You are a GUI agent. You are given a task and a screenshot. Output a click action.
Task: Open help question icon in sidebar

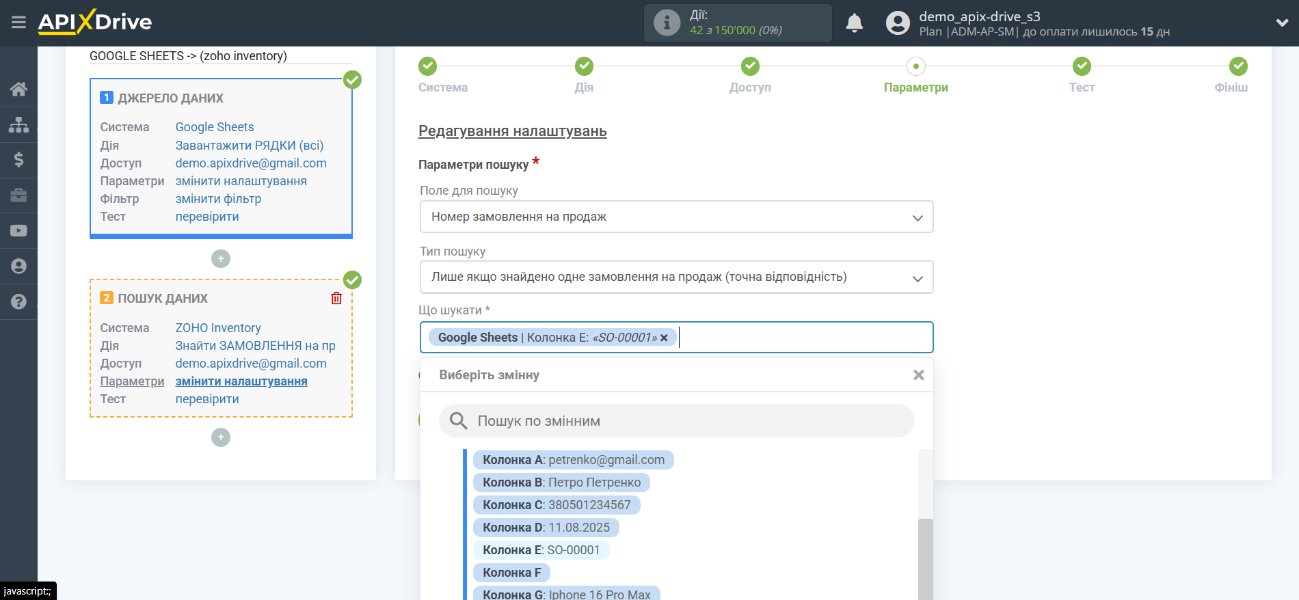coord(18,301)
